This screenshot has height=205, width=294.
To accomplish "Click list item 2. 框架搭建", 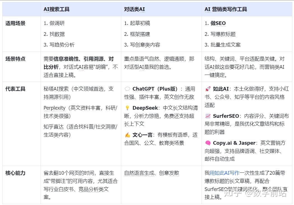I will tap(137, 34).
